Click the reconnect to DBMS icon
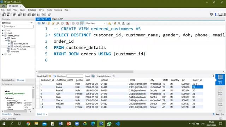Screen dimensions: 226x127 click(x=49, y=14)
